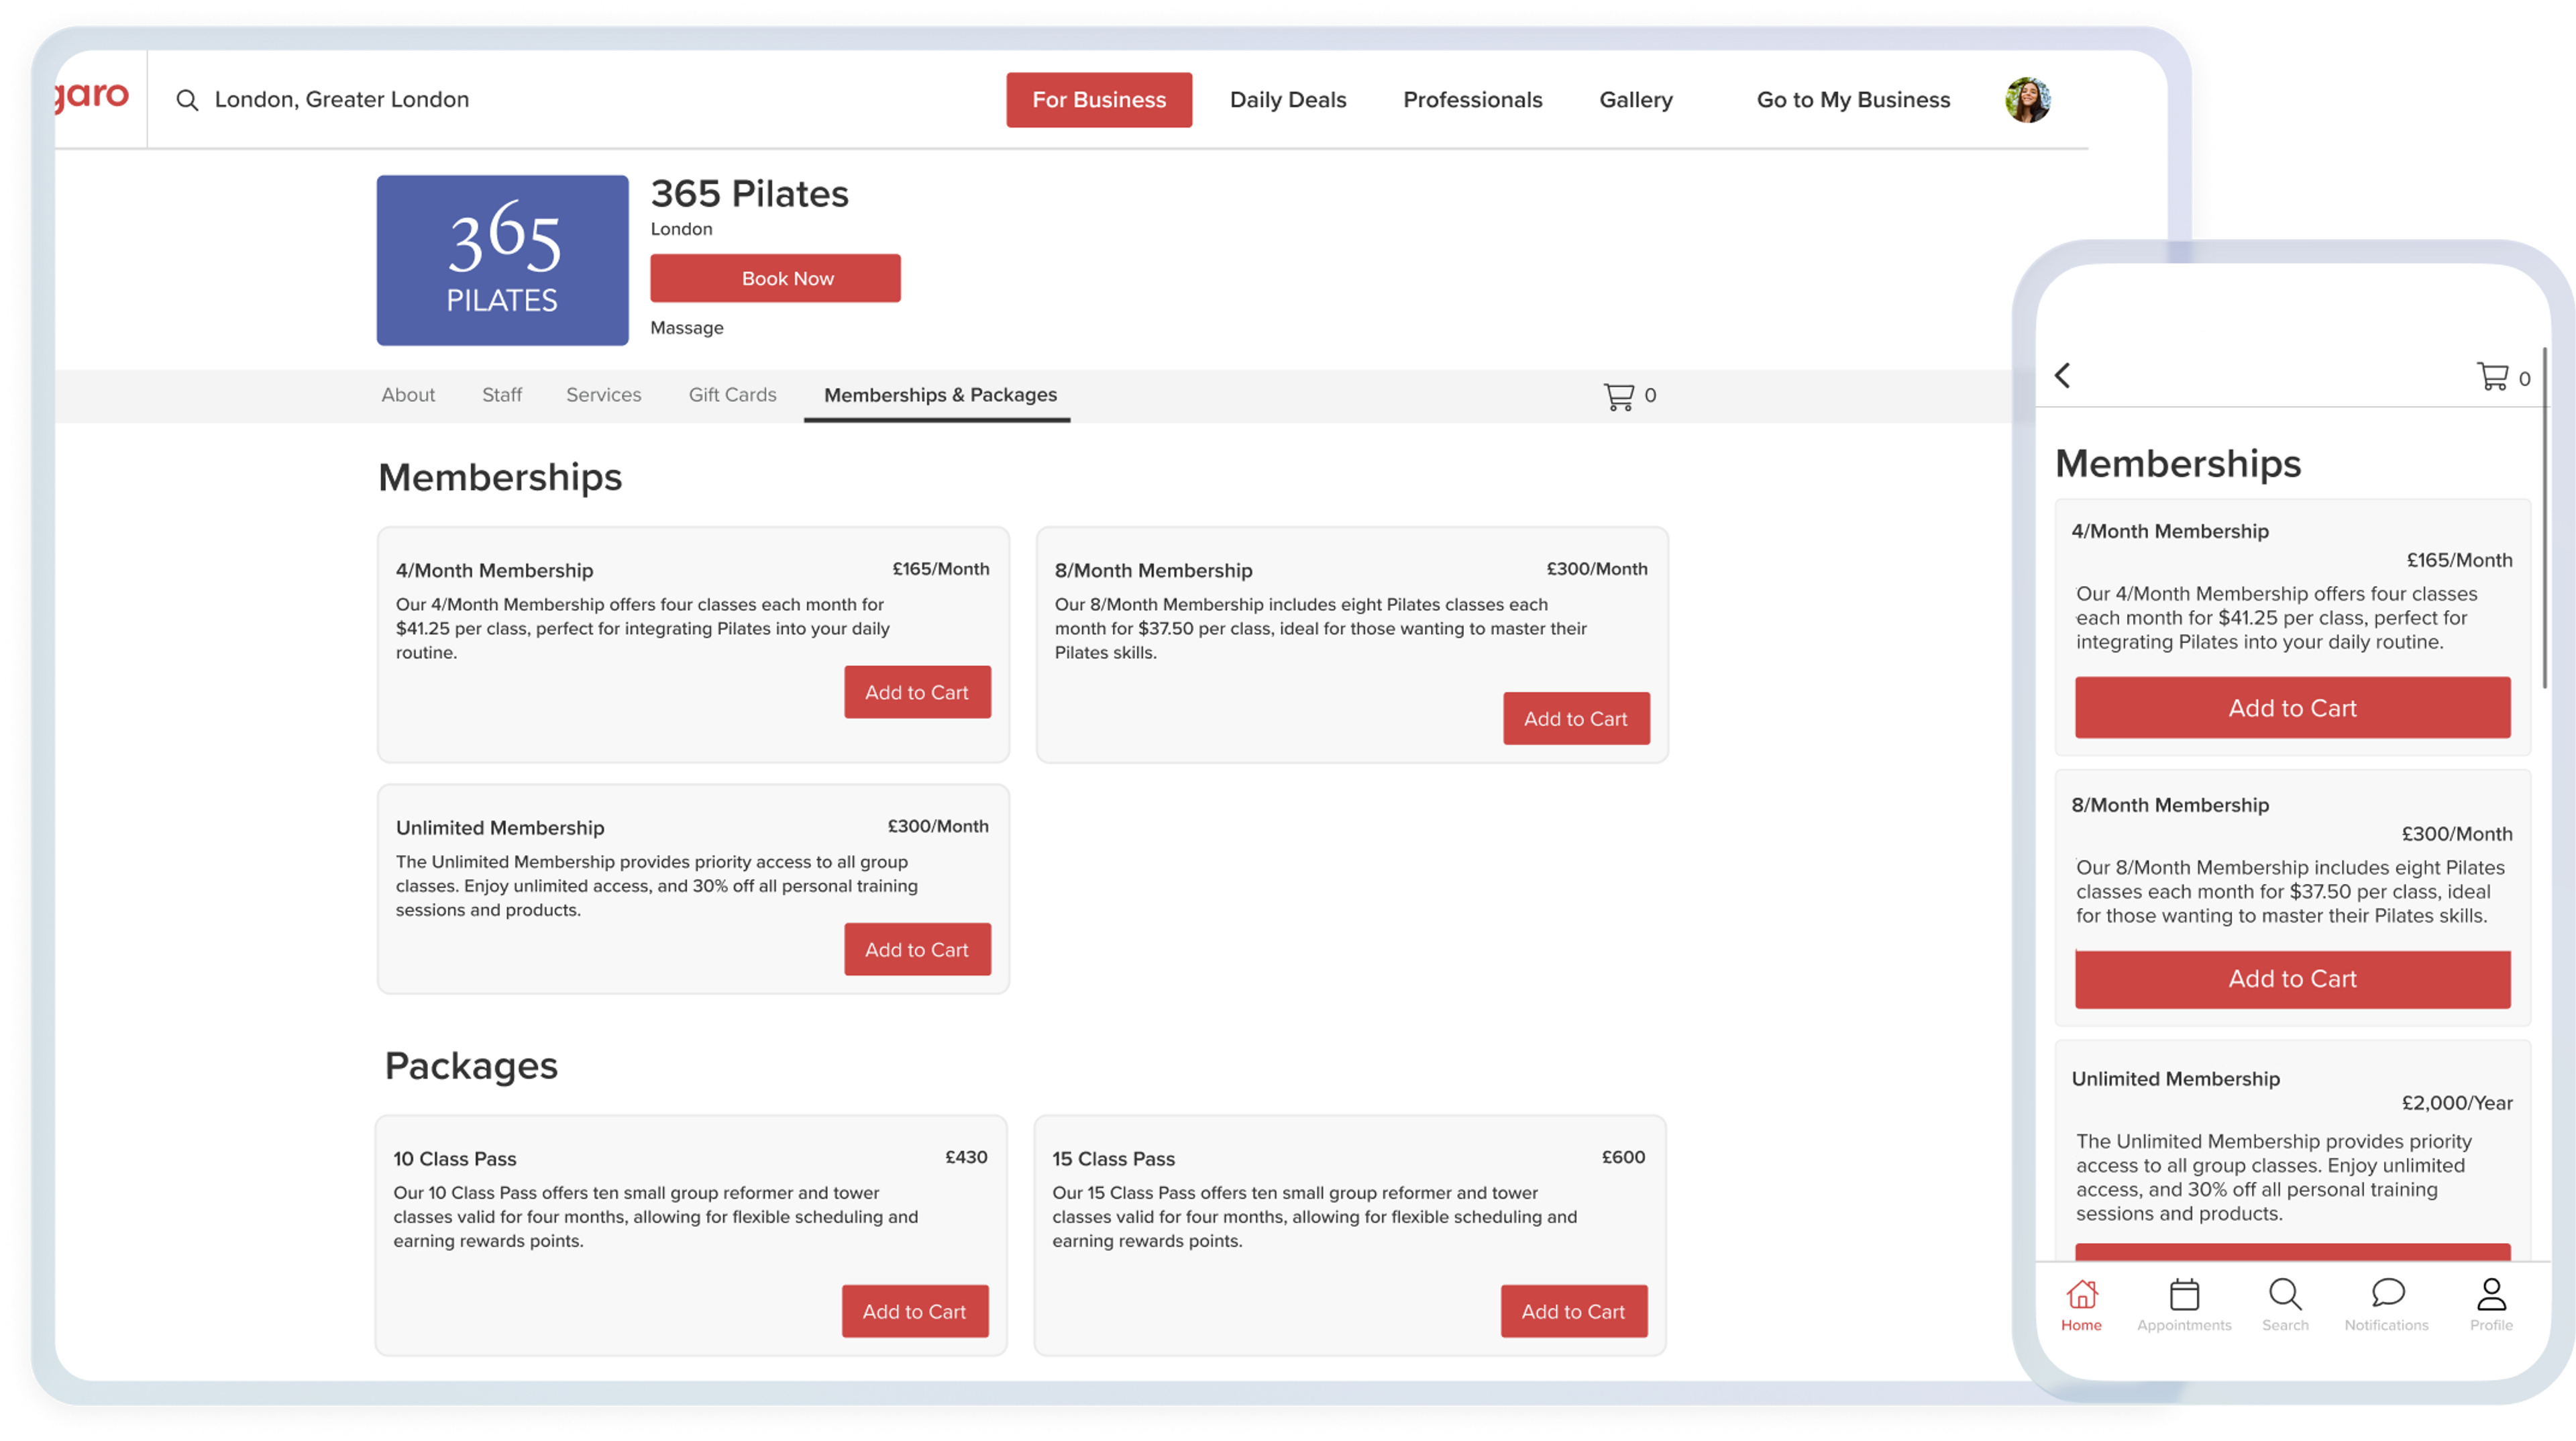This screenshot has width=2576, height=1441.
Task: Click the Packages section heading
Action: pyautogui.click(x=471, y=1066)
